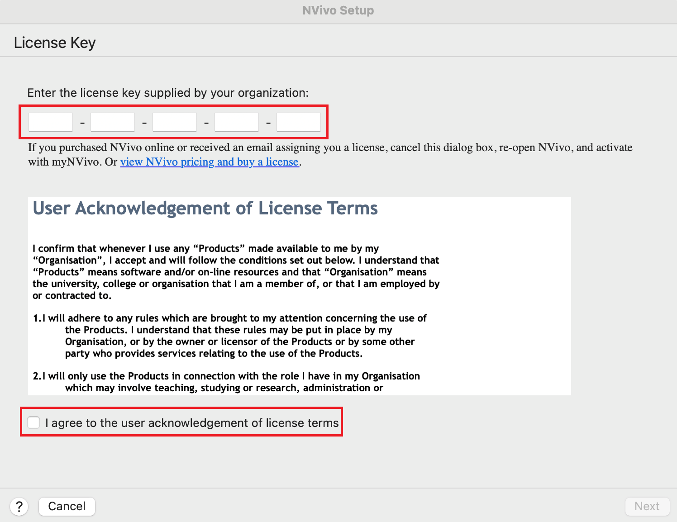Open the "view NVivo pricing and buy a license" link

click(x=210, y=161)
